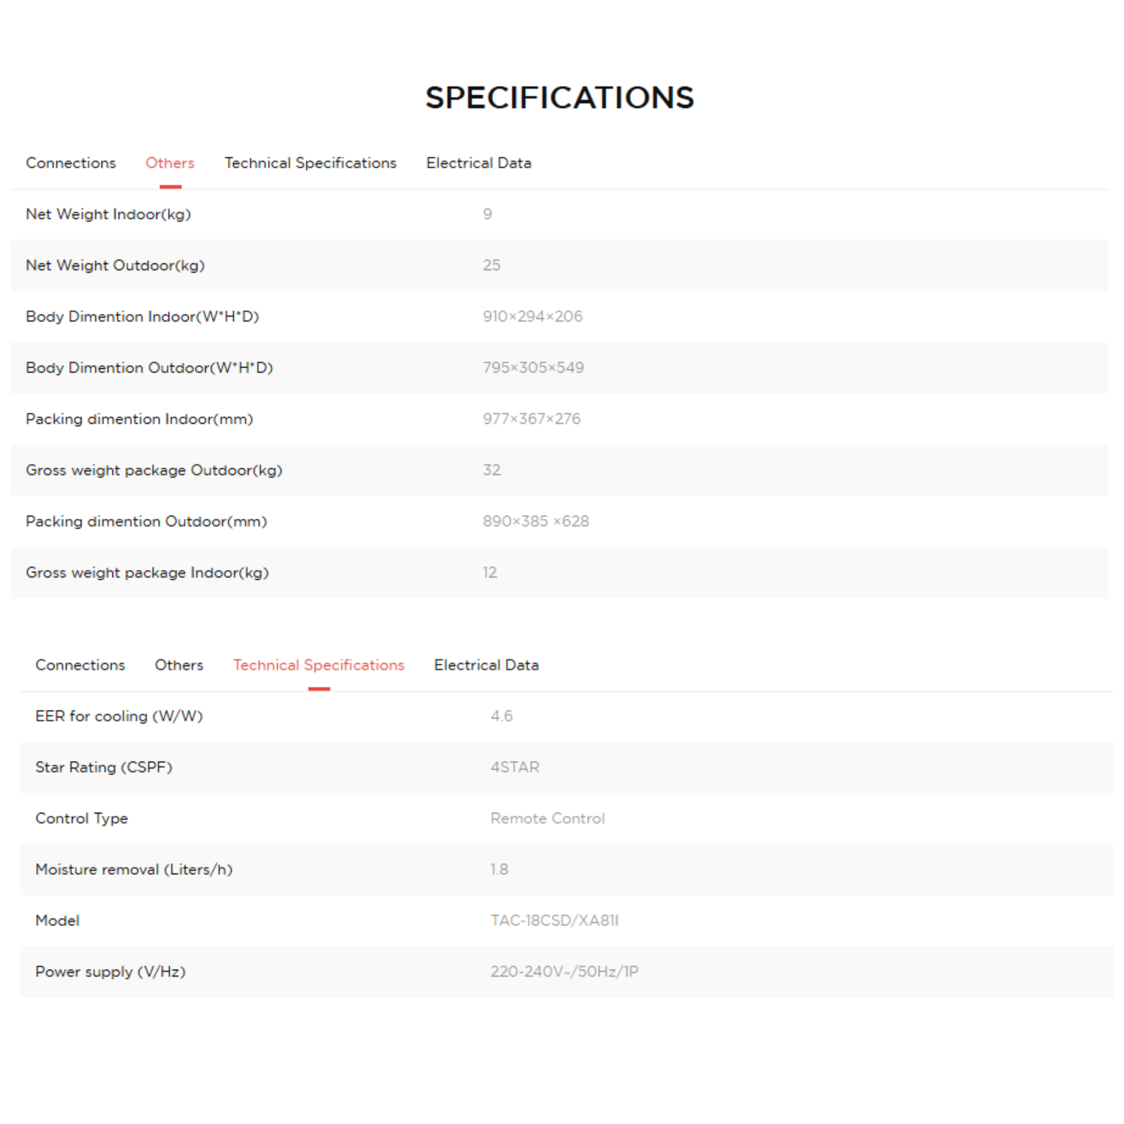Select the active red Others tab
Screen dimensions: 1124x1124
[x=170, y=163]
